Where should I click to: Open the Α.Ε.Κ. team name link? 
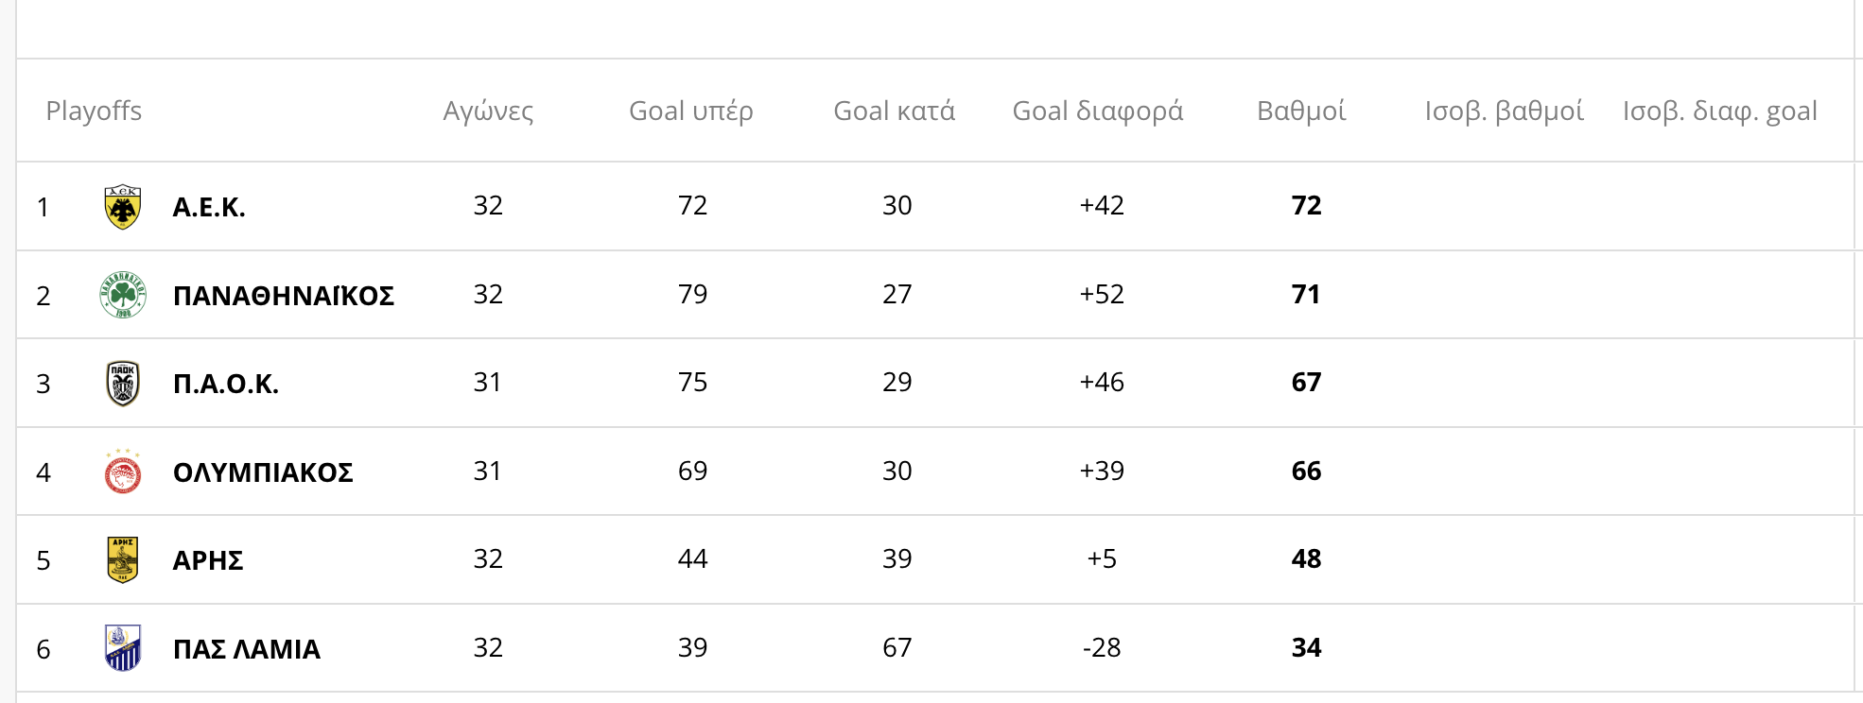pyautogui.click(x=209, y=207)
